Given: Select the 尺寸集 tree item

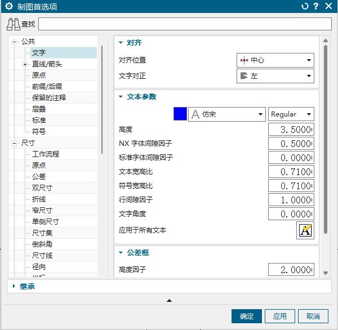Looking at the screenshot, I should tap(42, 233).
